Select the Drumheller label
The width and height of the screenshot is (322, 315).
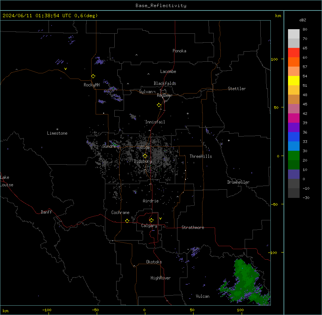click(238, 182)
